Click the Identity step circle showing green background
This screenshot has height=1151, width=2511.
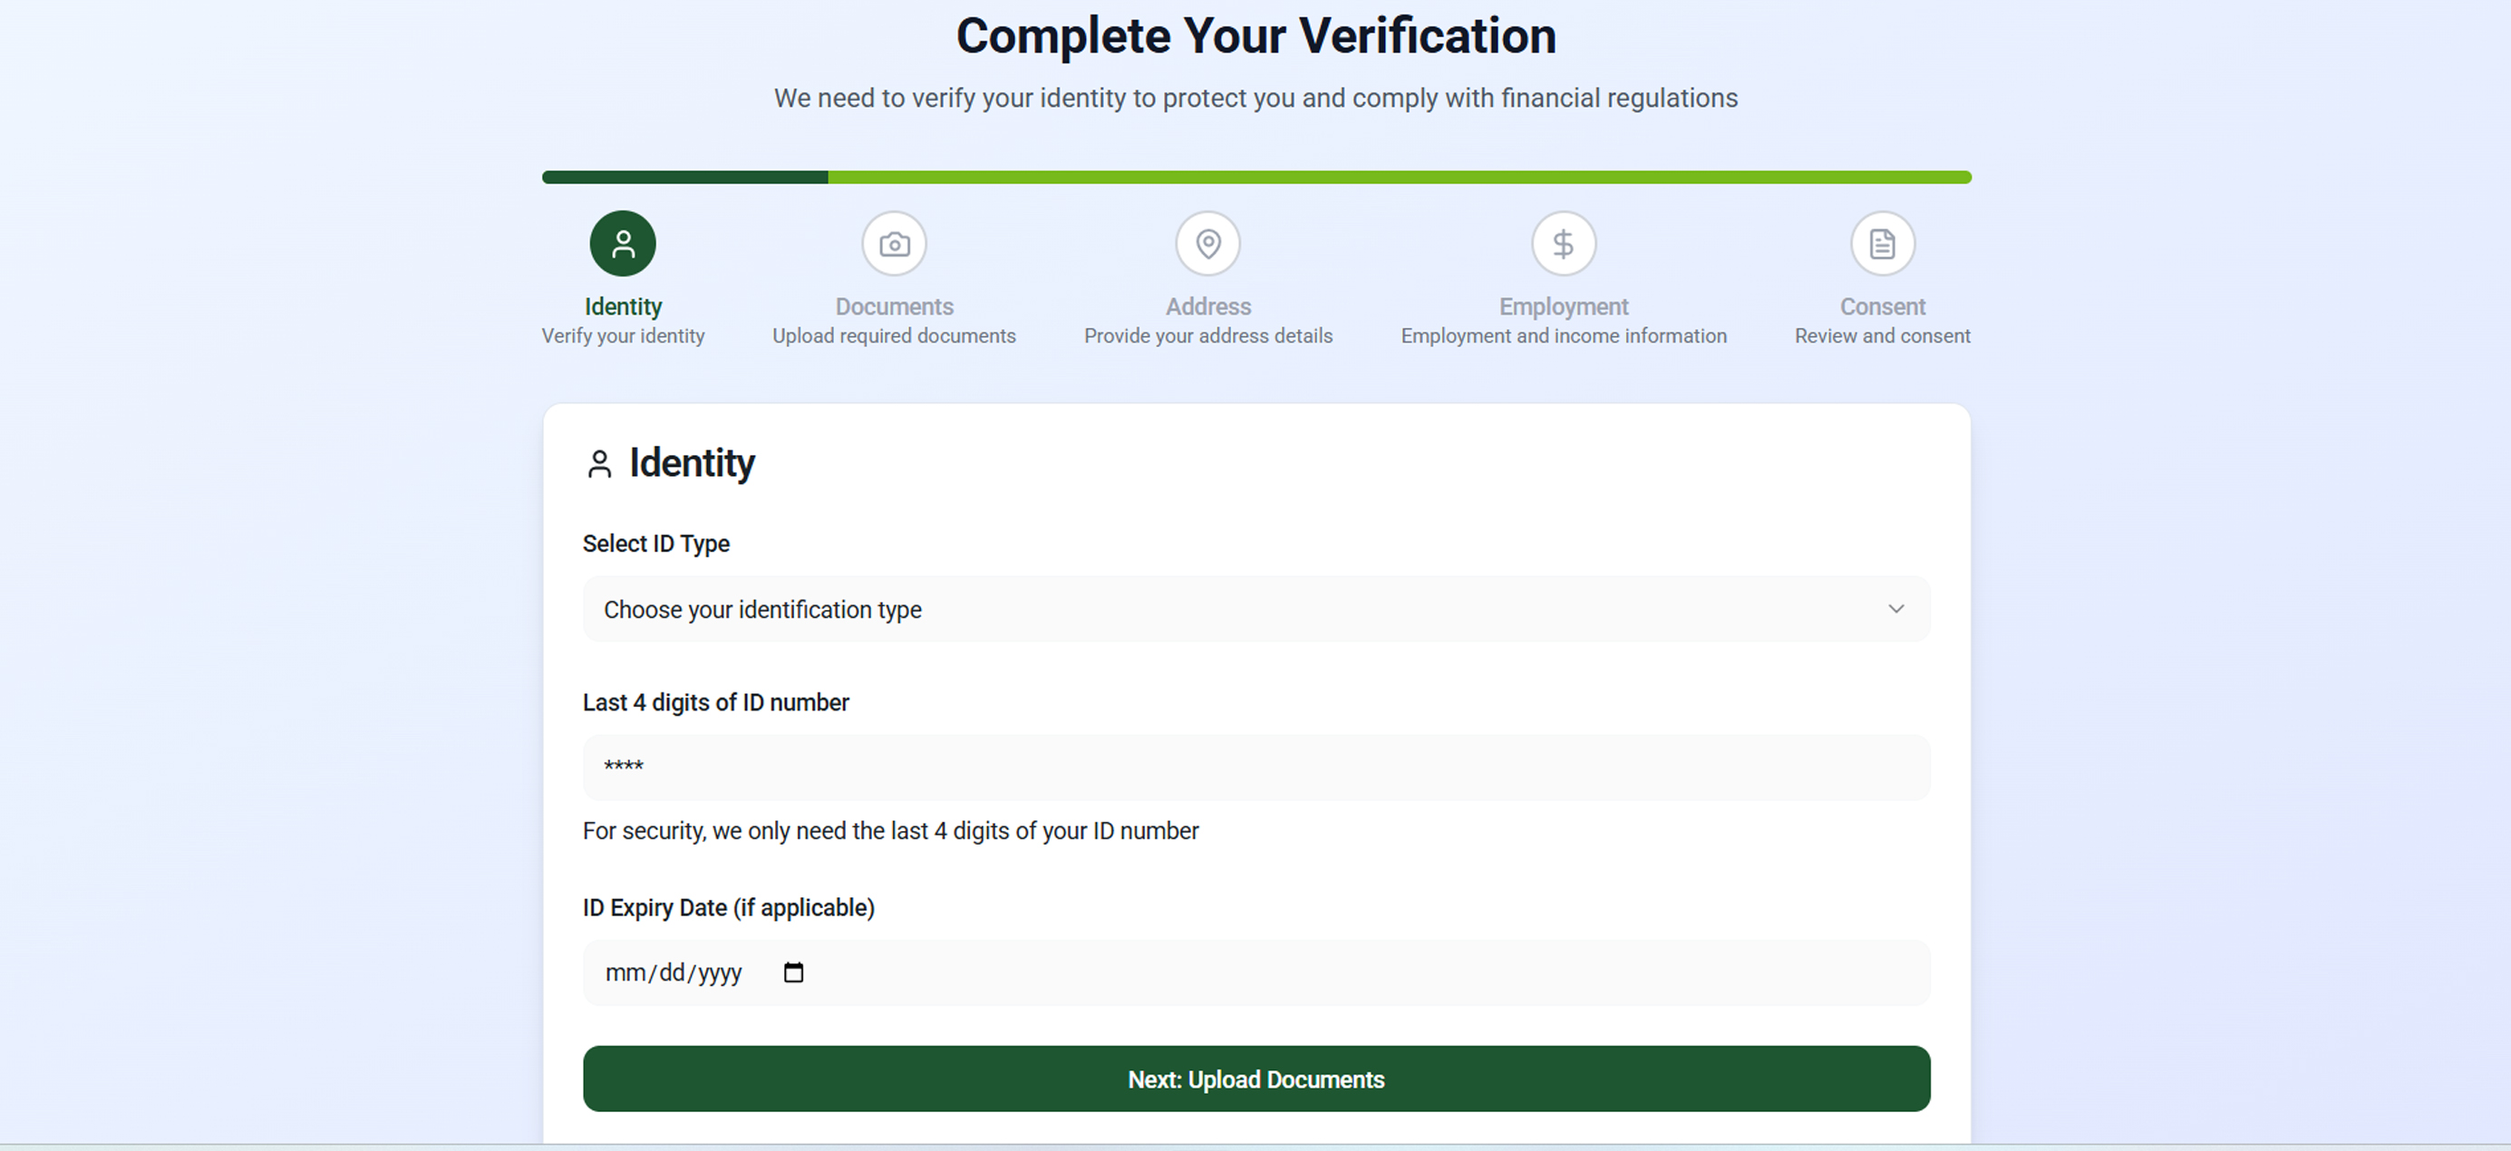point(622,243)
